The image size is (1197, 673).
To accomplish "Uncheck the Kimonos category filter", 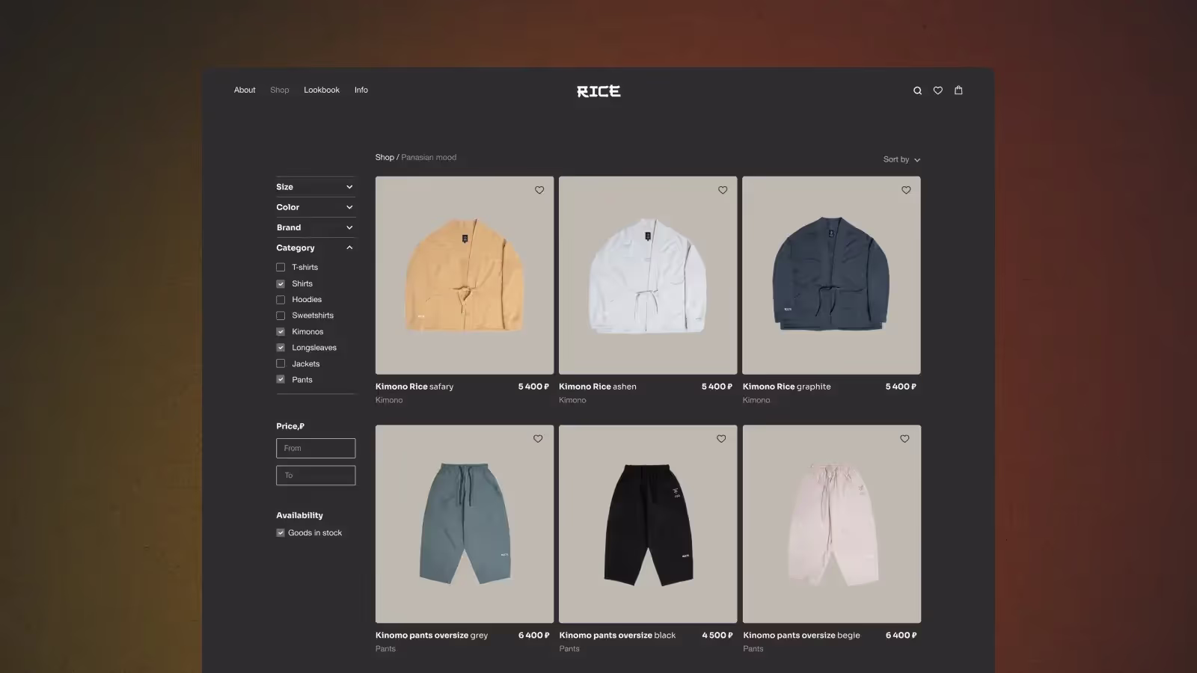I will coord(281,332).
